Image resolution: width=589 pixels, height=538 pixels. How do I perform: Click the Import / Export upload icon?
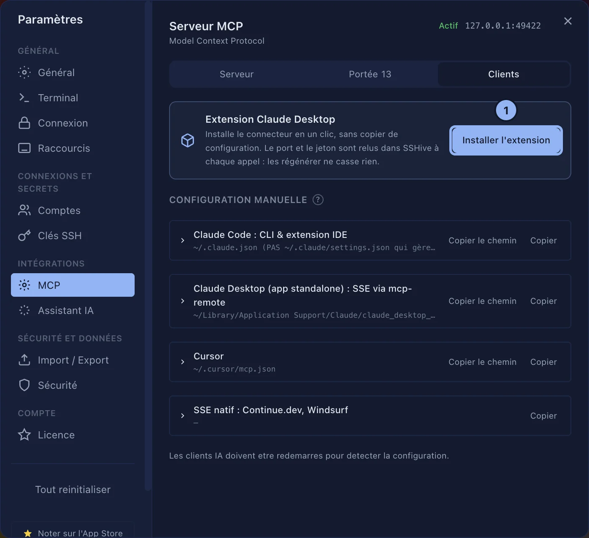pyautogui.click(x=24, y=360)
